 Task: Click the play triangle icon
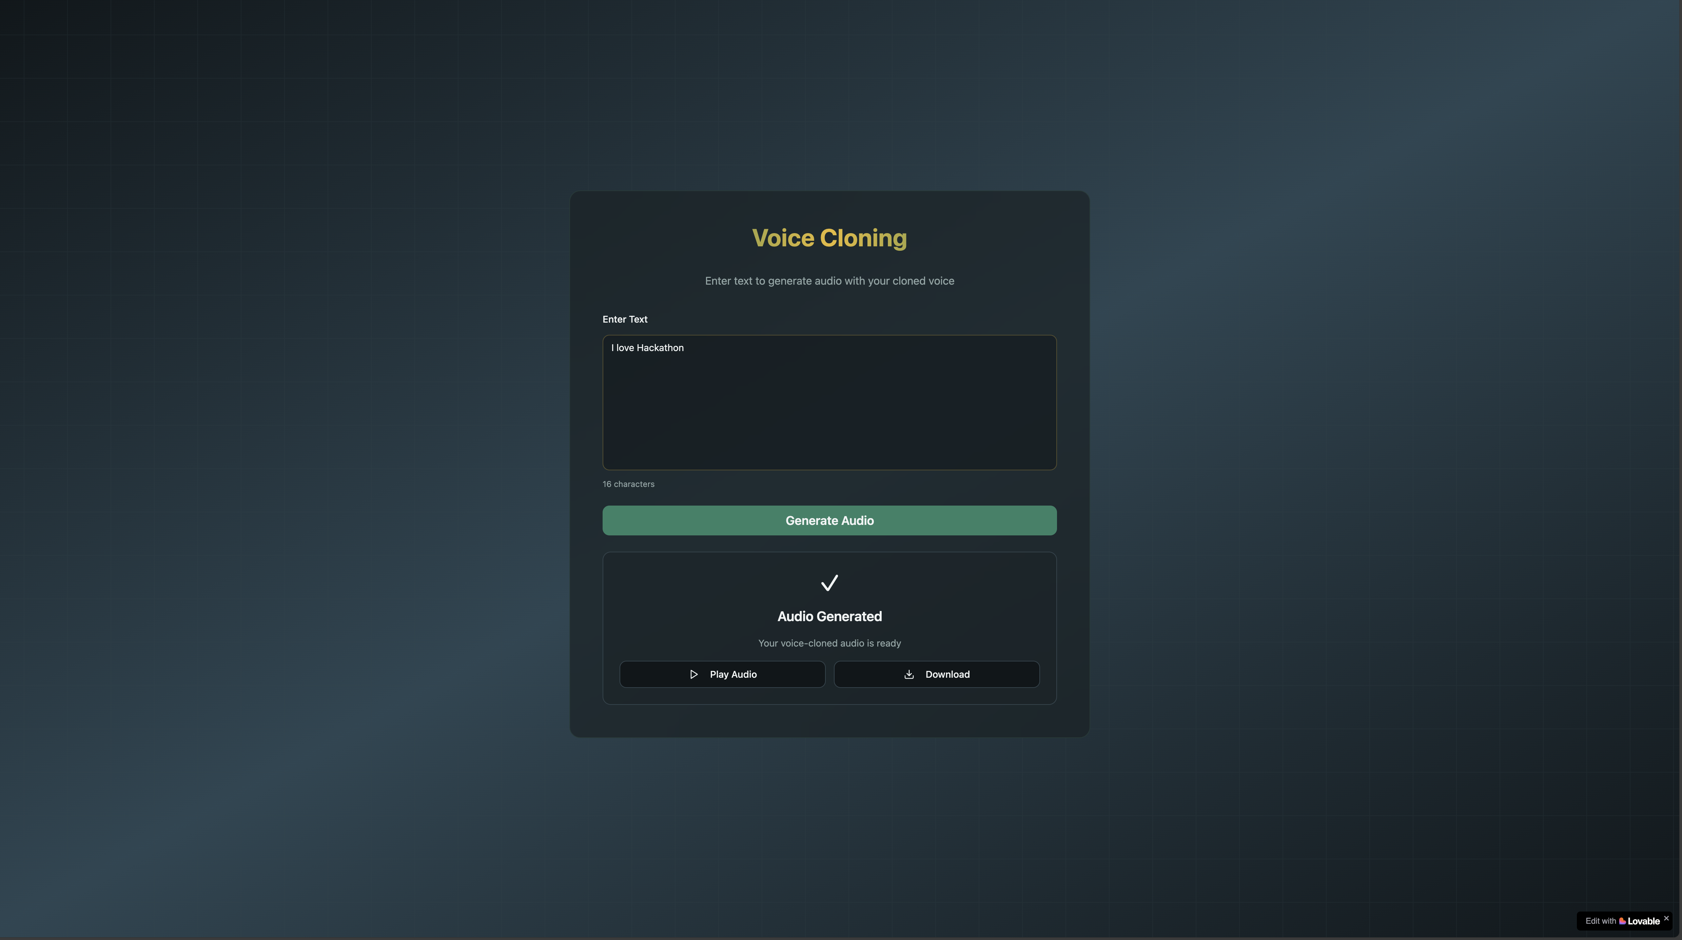coord(693,675)
